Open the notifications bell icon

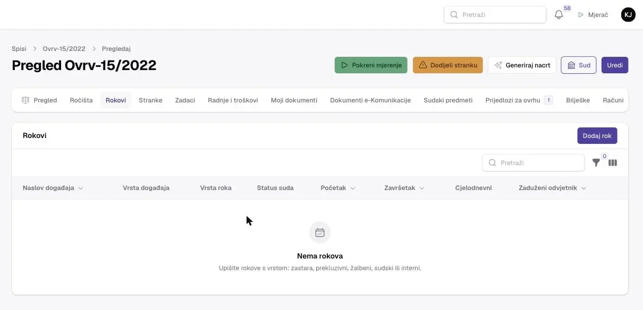tap(559, 15)
